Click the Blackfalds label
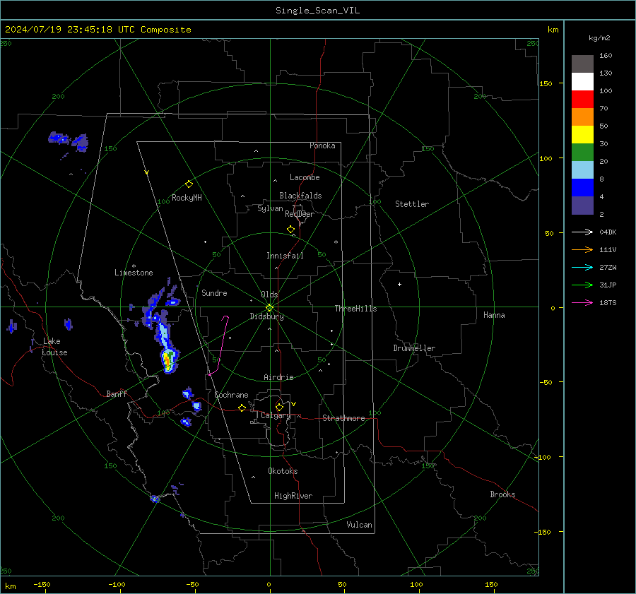Image resolution: width=636 pixels, height=594 pixels. [x=300, y=196]
